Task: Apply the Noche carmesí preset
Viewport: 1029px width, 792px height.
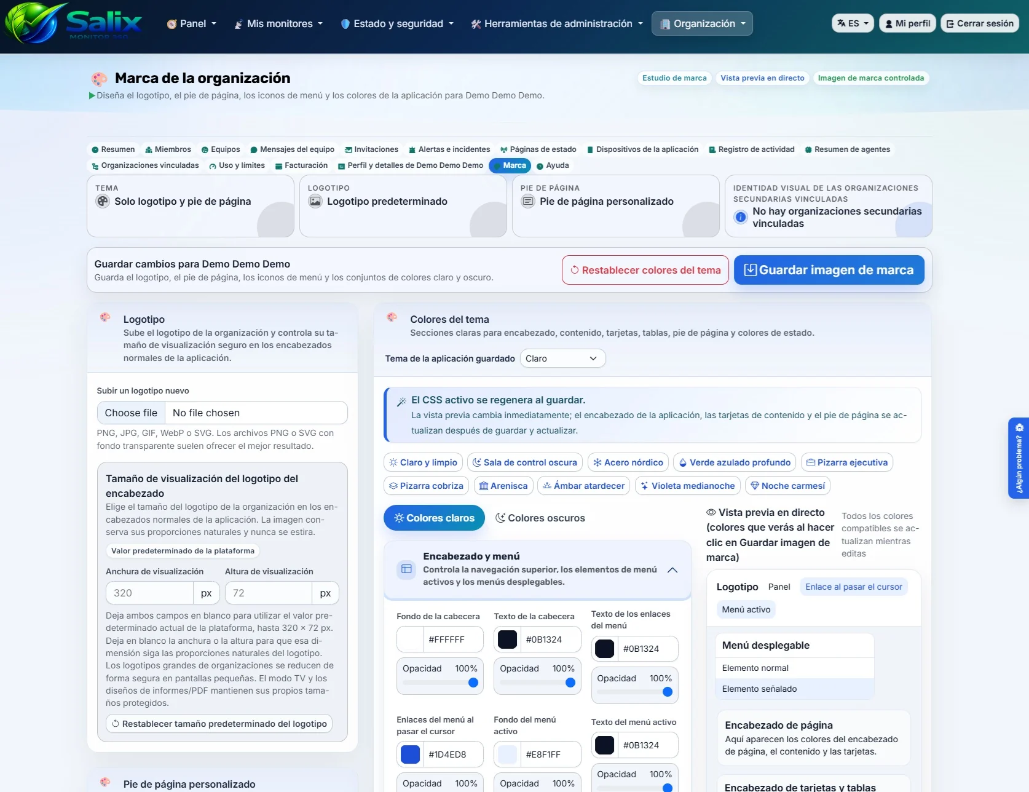Action: coord(787,486)
